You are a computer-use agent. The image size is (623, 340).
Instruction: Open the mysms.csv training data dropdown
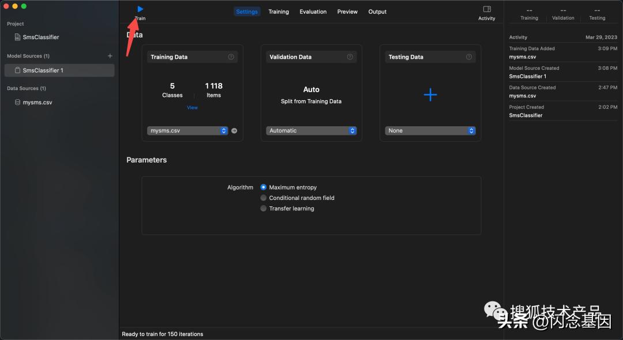click(188, 131)
